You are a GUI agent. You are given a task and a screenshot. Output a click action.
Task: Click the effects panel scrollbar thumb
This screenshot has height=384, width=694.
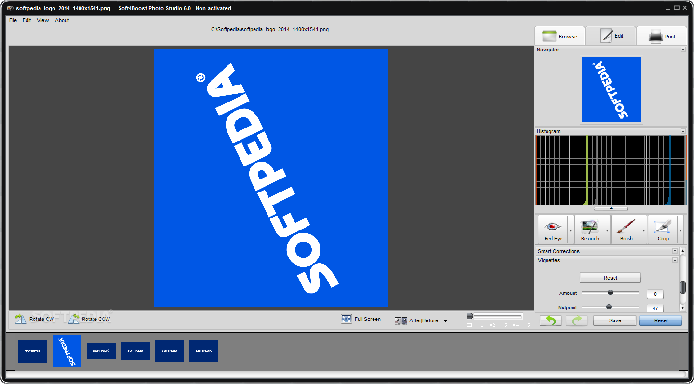tap(682, 287)
